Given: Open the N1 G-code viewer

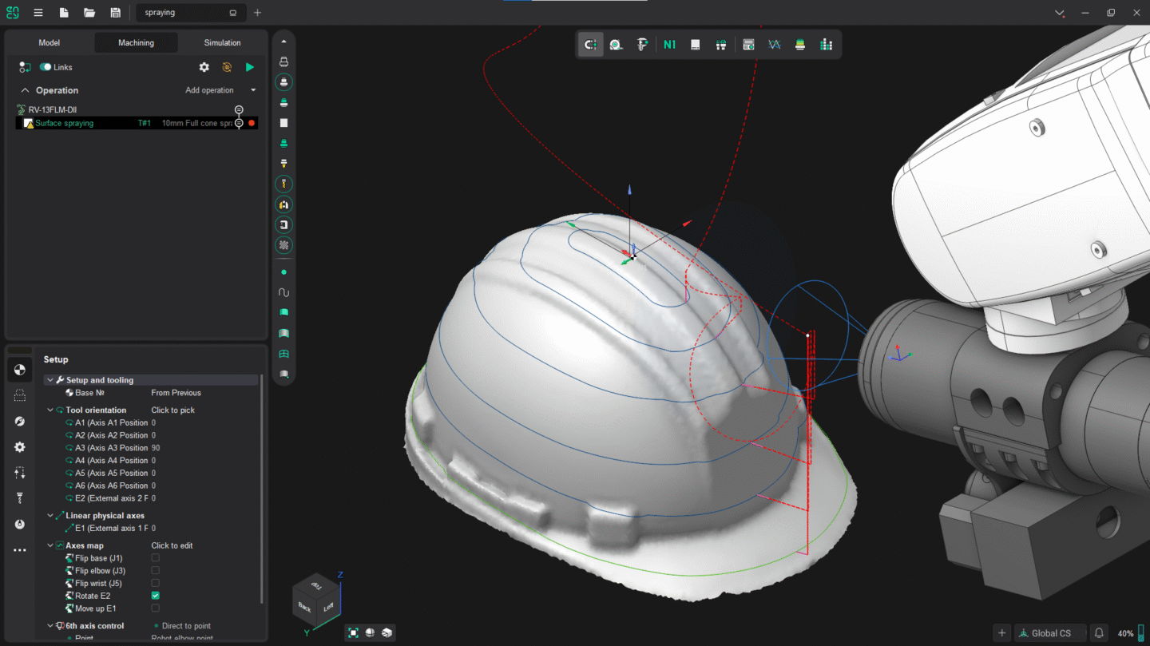Looking at the screenshot, I should coord(669,44).
